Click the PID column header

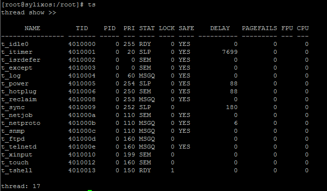109,28
